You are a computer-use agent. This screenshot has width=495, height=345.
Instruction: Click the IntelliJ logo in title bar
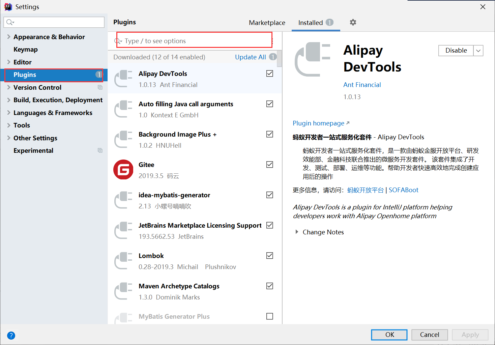click(8, 7)
